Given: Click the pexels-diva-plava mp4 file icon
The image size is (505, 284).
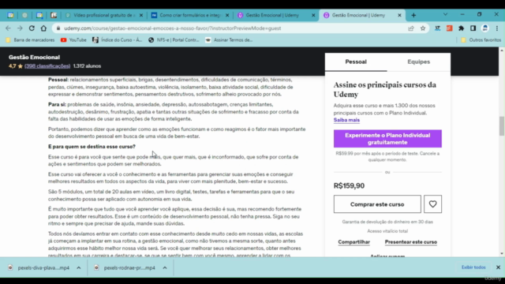Looking at the screenshot, I should pyautogui.click(x=10, y=267).
